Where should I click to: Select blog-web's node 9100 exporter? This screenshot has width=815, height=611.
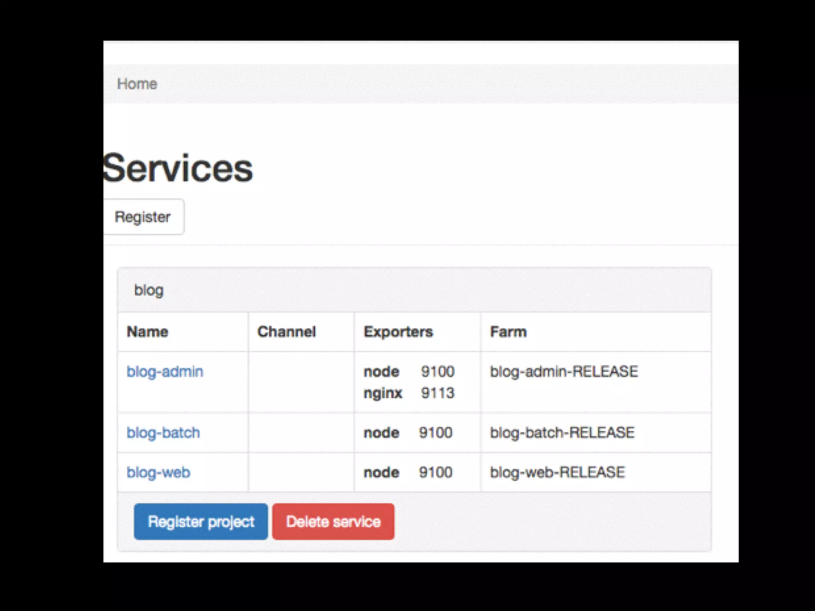tap(407, 472)
